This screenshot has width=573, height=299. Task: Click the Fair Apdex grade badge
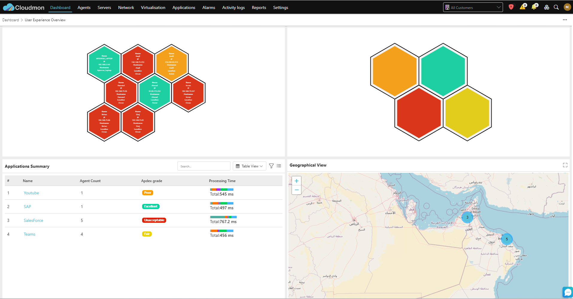pos(147,234)
